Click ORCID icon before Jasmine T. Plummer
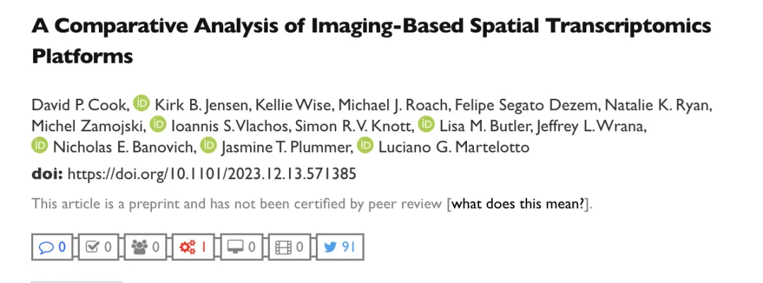The width and height of the screenshot is (763, 283). click(x=208, y=145)
